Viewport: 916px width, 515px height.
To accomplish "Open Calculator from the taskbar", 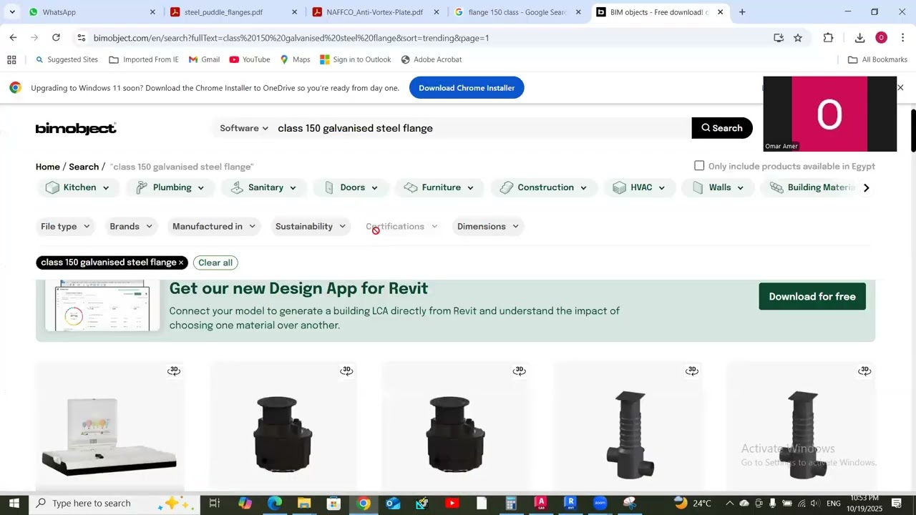I will (x=511, y=504).
